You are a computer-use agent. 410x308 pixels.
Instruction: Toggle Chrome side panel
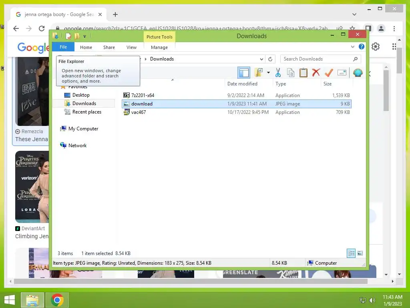point(368,28)
